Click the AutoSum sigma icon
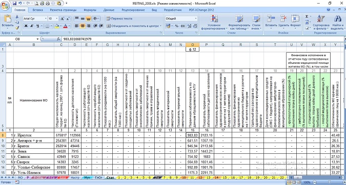Viewport: 346px width, 185px height. (x=307, y=17)
